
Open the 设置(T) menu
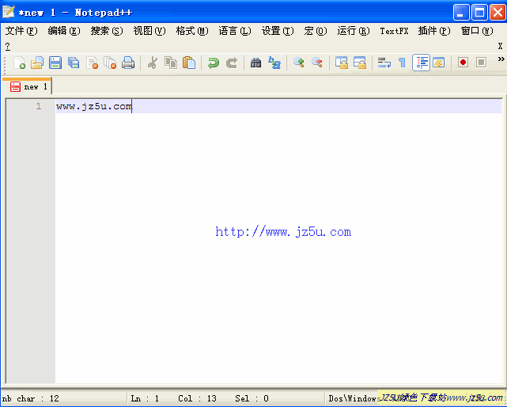(278, 31)
